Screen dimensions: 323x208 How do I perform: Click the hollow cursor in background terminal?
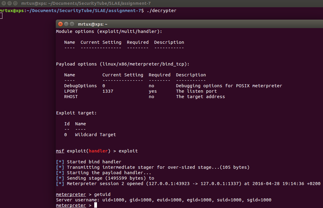pyautogui.click(x=1, y=16)
